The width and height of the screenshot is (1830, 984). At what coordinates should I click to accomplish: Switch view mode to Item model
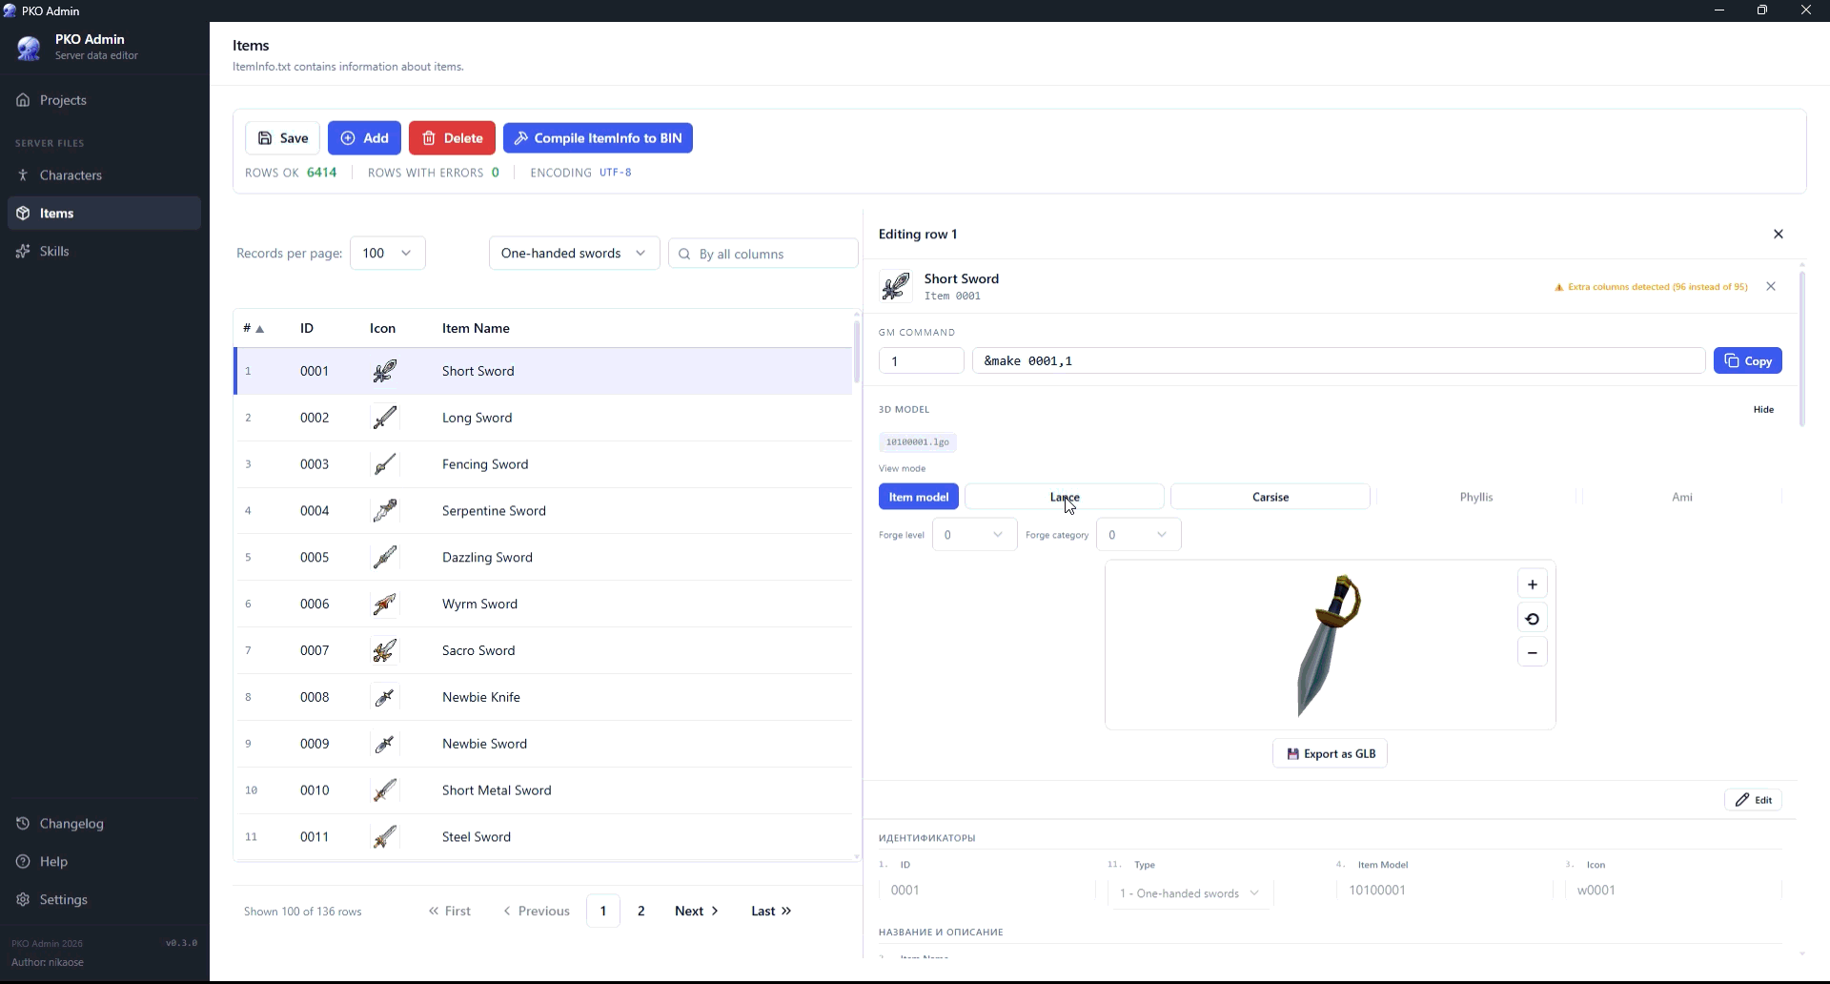(918, 497)
